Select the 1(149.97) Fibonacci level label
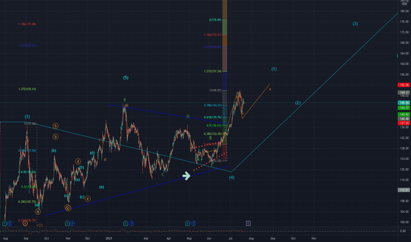This screenshot has height=242, width=411. point(215,90)
